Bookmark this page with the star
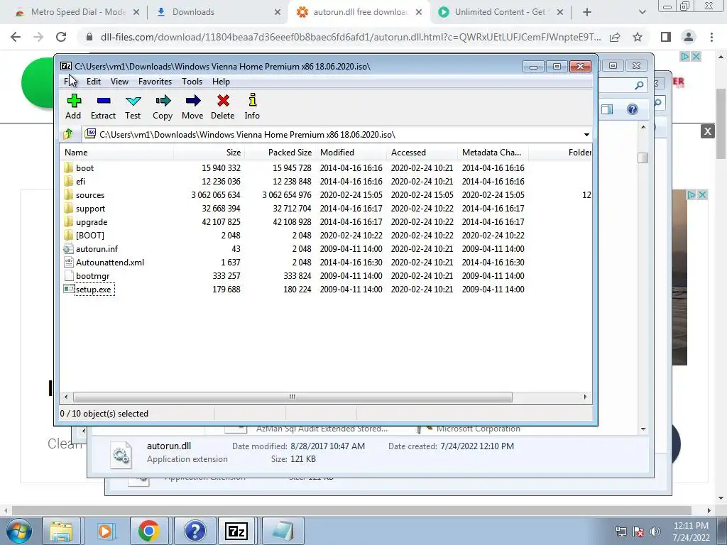This screenshot has height=545, width=727. click(x=638, y=37)
